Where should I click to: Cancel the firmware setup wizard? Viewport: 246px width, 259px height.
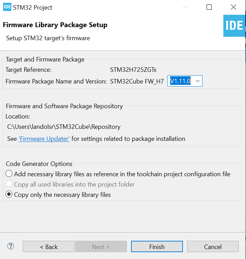point(213,247)
